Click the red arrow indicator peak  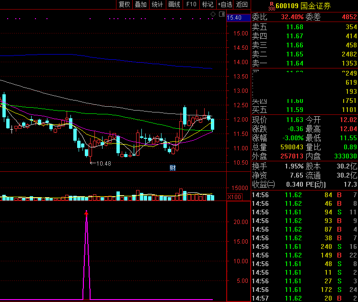(x=86, y=213)
